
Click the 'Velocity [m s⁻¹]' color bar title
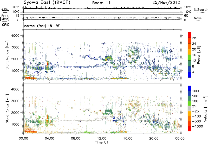[205, 108]
